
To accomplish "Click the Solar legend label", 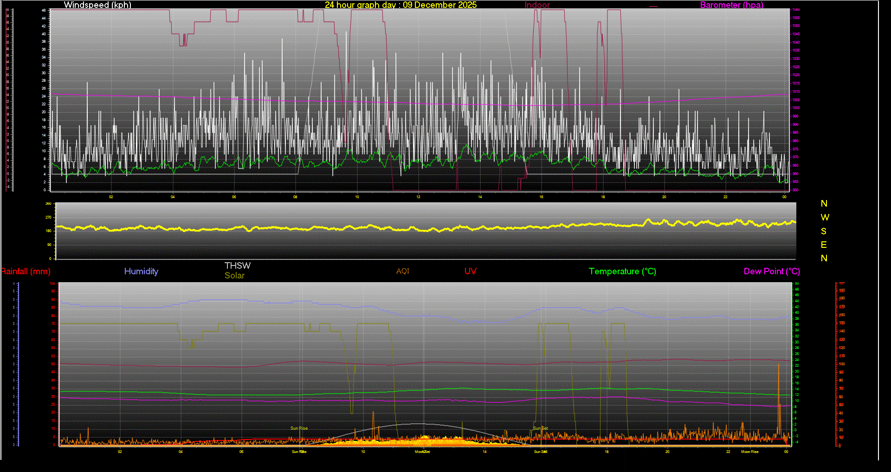I will pos(234,276).
